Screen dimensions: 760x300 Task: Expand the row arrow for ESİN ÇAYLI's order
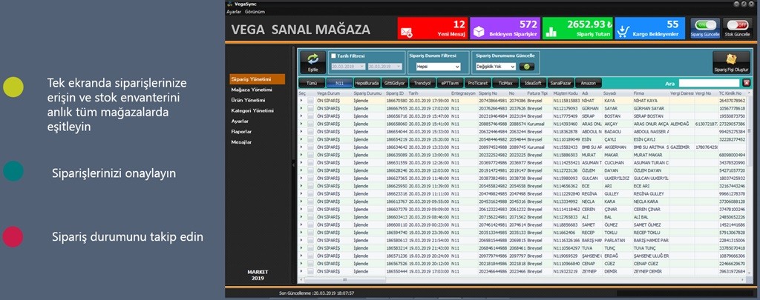pyautogui.click(x=301, y=139)
